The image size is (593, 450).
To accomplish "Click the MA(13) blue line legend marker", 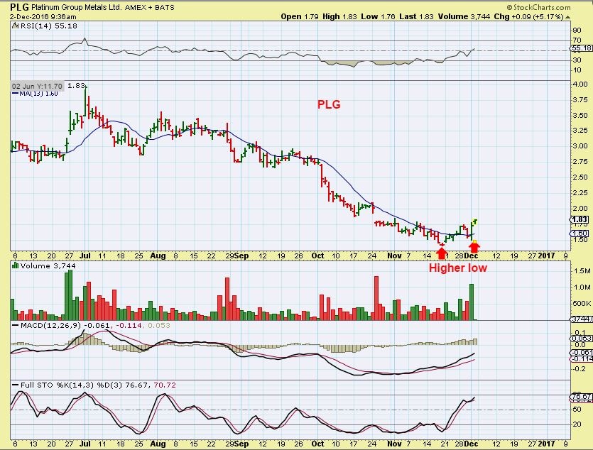I will [15, 94].
